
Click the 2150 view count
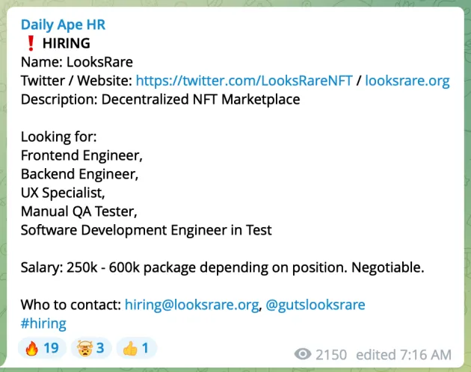click(331, 355)
